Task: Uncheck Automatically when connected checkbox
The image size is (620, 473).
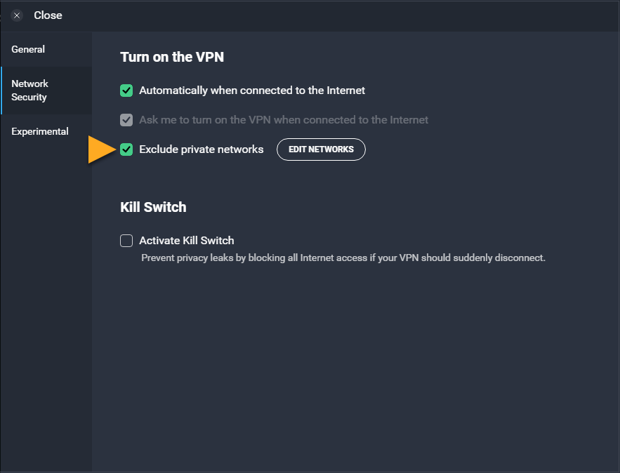Action: [x=126, y=91]
